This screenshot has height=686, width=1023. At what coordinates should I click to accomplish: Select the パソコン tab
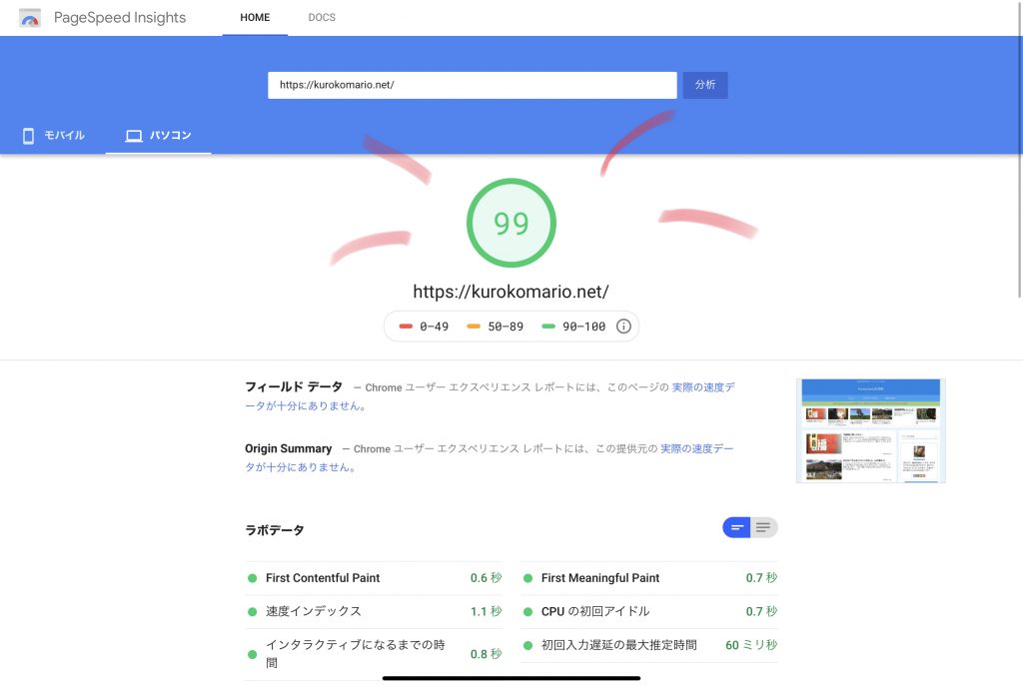[158, 135]
